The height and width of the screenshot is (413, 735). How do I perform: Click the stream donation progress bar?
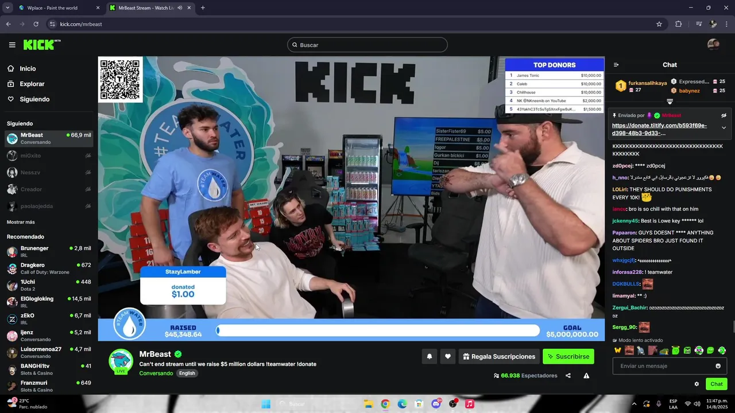click(x=378, y=330)
